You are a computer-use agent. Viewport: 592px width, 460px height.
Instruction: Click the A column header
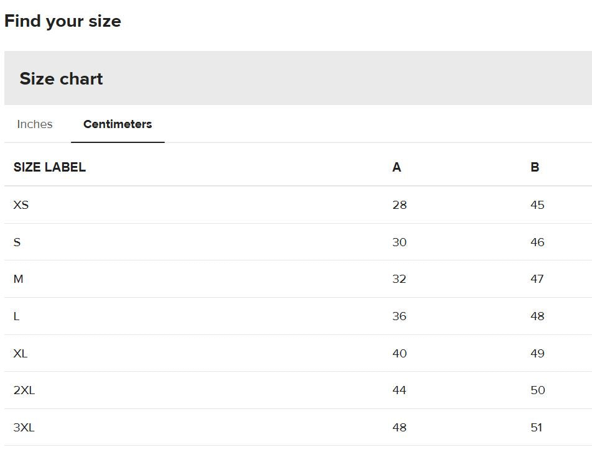click(397, 167)
